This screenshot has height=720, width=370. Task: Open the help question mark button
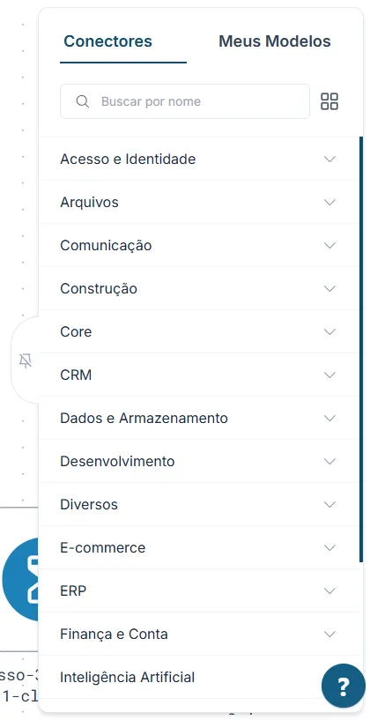click(344, 686)
